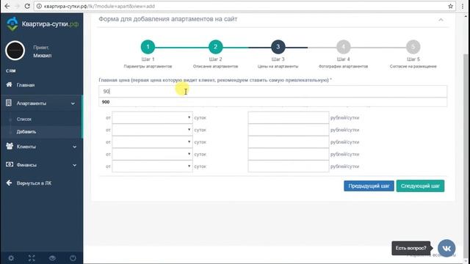Click the Следующий шаг button
The height and width of the screenshot is (264, 470).
[x=420, y=186]
